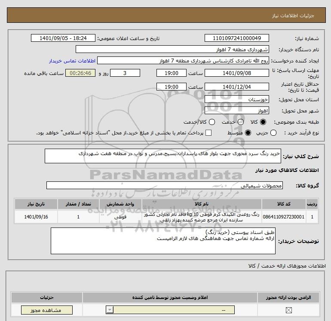Viewport: 331px width, 321px height.
Task: Click delivery province field خوزستان
Action: click(236, 99)
